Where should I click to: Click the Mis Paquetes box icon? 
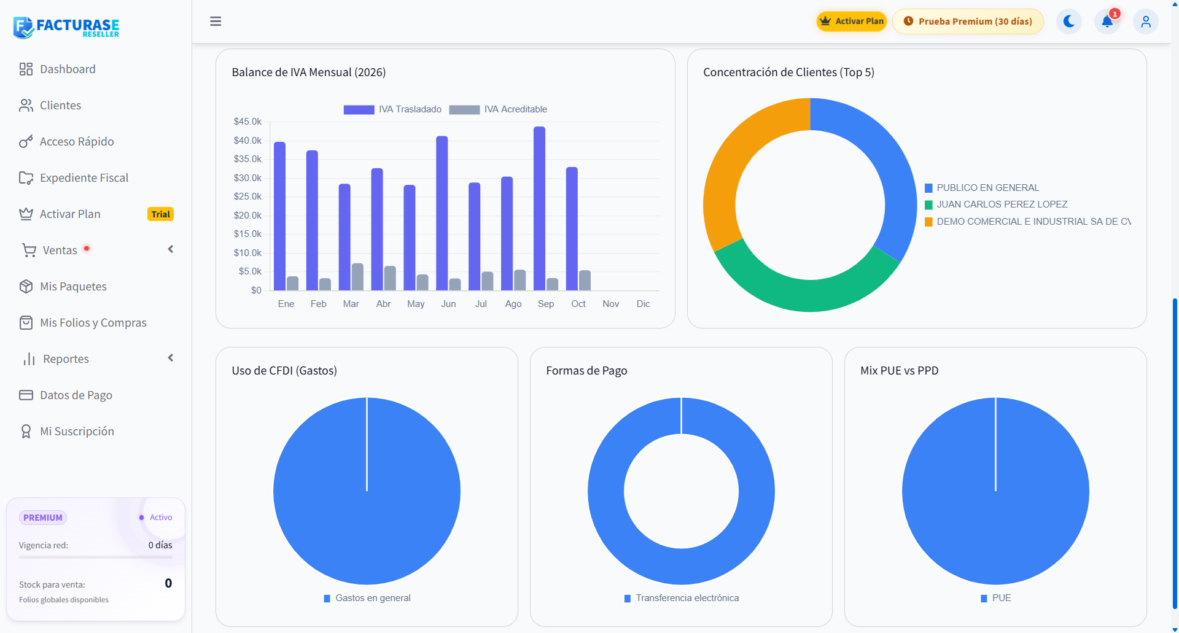(26, 287)
